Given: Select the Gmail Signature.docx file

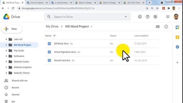Looking at the screenshot, I should pos(101,52).
